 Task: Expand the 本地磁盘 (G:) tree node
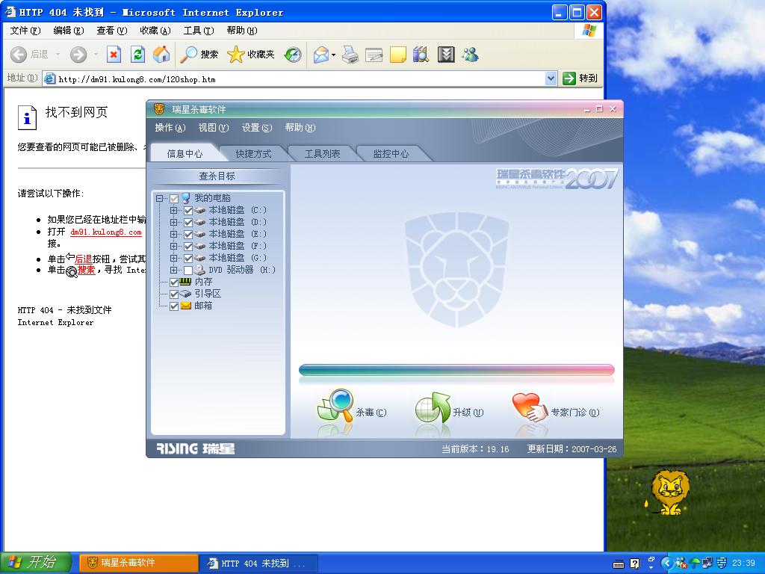tap(173, 258)
